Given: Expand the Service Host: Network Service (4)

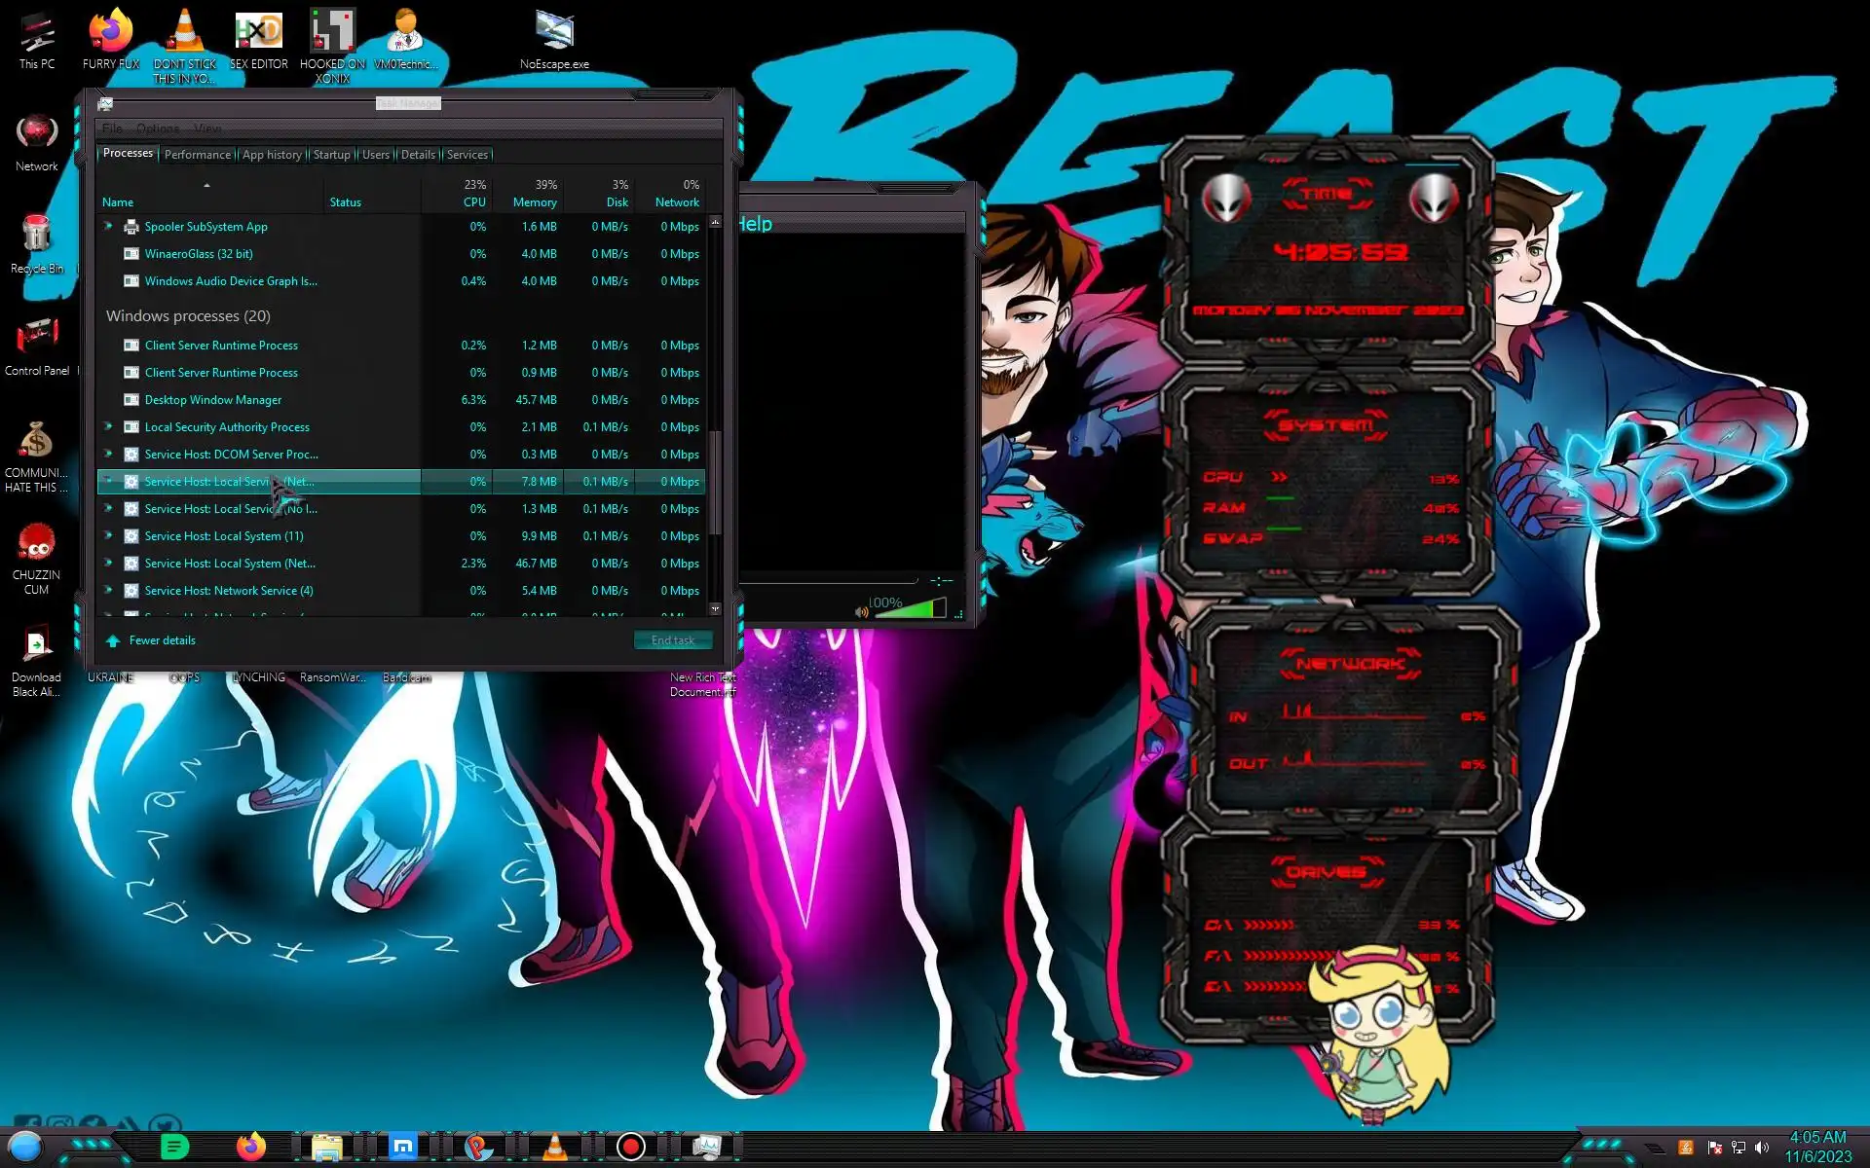Looking at the screenshot, I should click(109, 590).
